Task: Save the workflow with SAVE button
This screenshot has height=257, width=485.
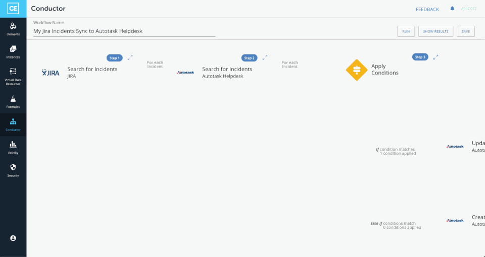Action: (465, 31)
